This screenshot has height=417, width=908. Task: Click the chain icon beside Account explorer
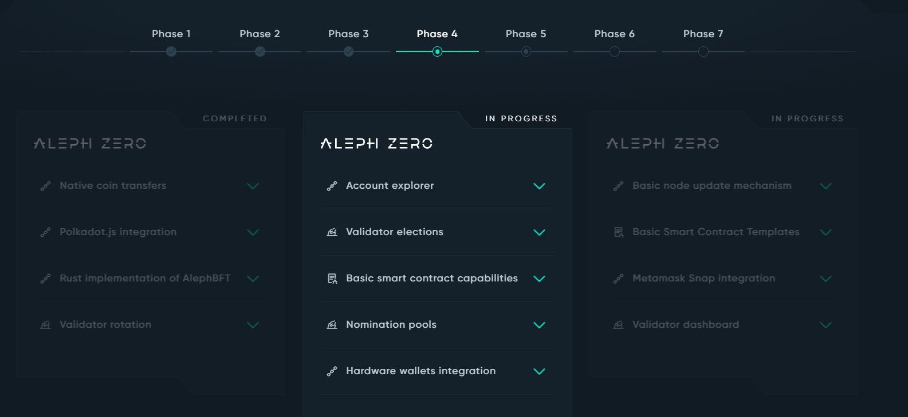pos(332,186)
